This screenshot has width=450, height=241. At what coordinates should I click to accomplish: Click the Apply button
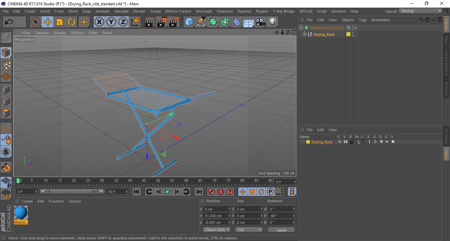coord(281,230)
